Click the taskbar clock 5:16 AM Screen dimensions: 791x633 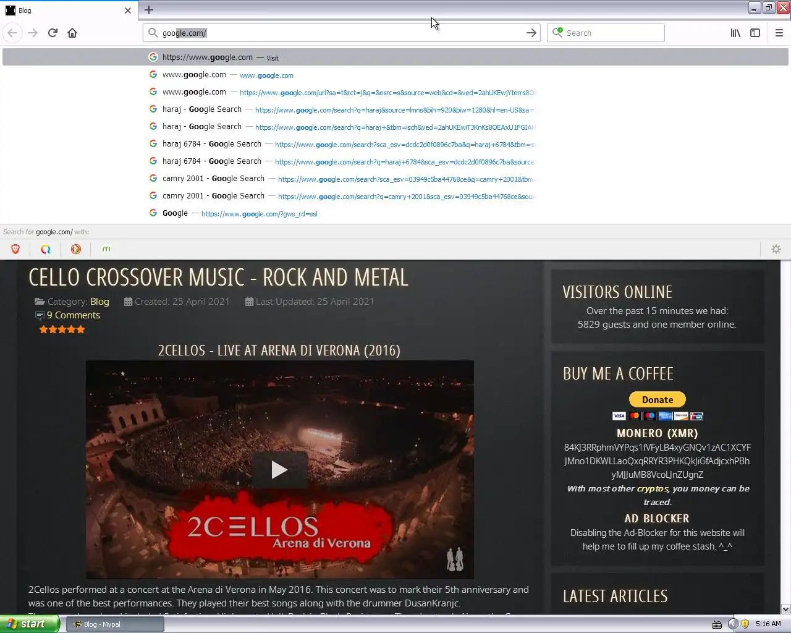768,624
